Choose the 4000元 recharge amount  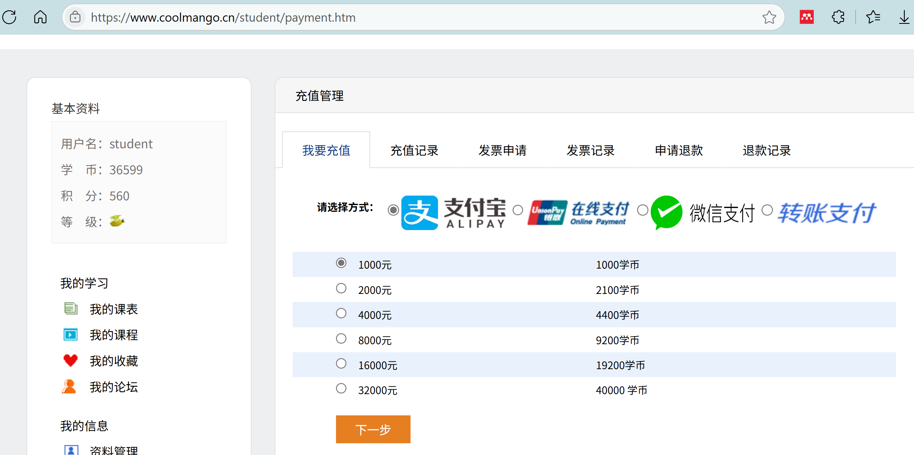341,313
